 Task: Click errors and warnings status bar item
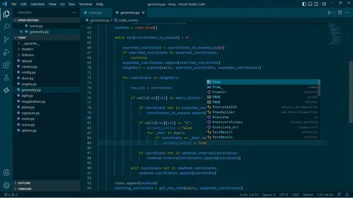10,195
